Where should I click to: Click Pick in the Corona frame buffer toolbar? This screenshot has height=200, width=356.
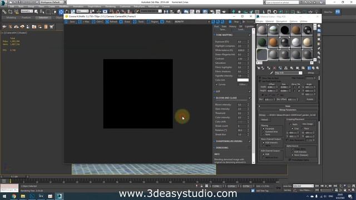[166, 22]
